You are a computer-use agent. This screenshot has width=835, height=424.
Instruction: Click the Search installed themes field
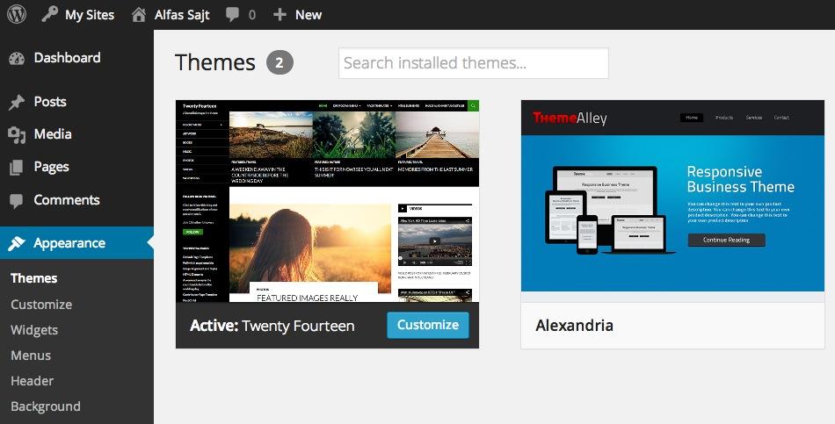pos(474,63)
